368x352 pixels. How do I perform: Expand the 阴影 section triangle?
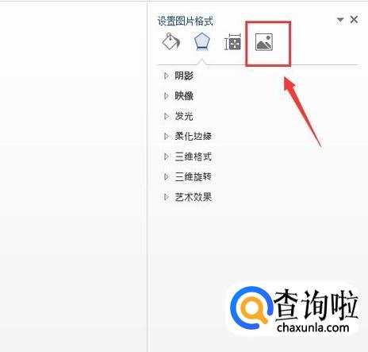coord(166,75)
